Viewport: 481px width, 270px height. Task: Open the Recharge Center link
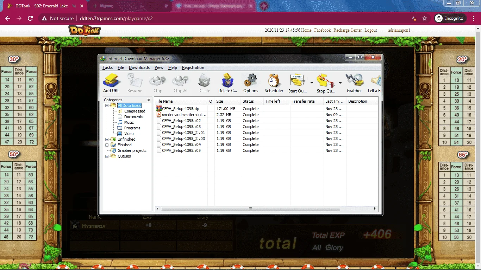tap(348, 30)
